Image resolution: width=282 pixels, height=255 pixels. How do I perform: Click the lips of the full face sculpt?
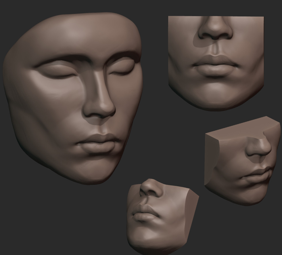tap(99, 143)
